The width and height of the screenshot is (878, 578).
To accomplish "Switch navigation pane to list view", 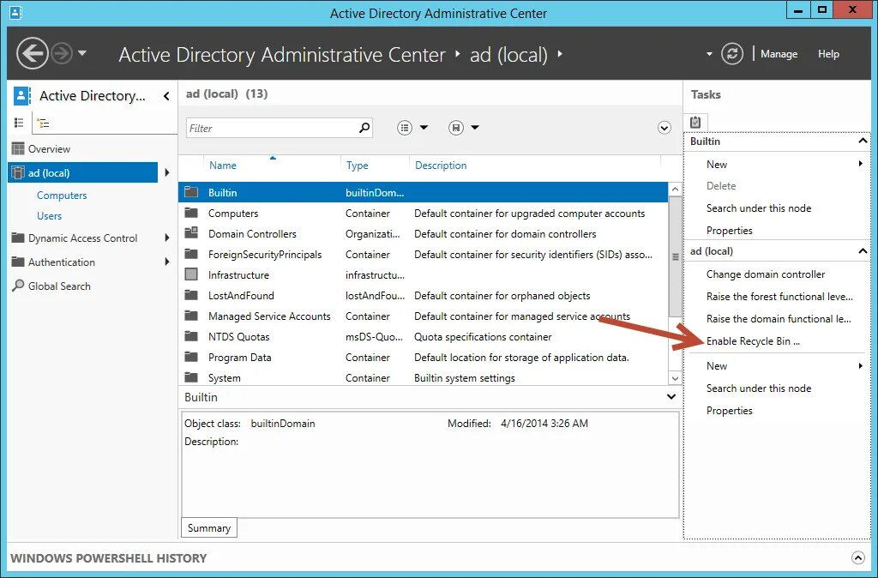I will (19, 123).
